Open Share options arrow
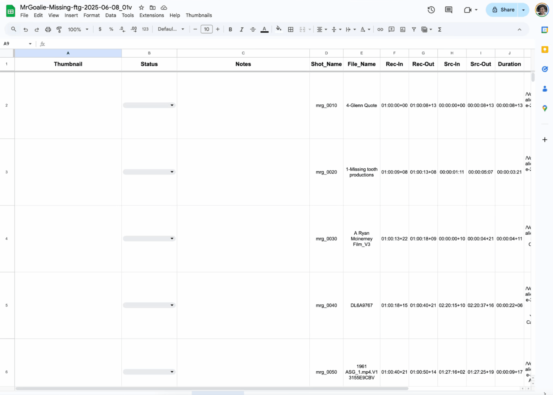The image size is (553, 395). [x=523, y=10]
